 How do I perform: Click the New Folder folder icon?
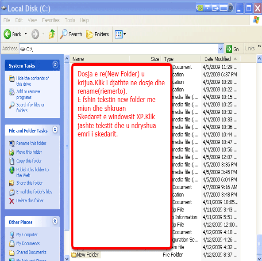tap(73, 255)
